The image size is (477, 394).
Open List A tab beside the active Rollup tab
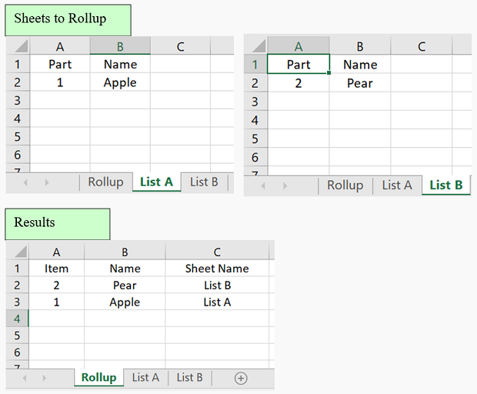click(145, 378)
